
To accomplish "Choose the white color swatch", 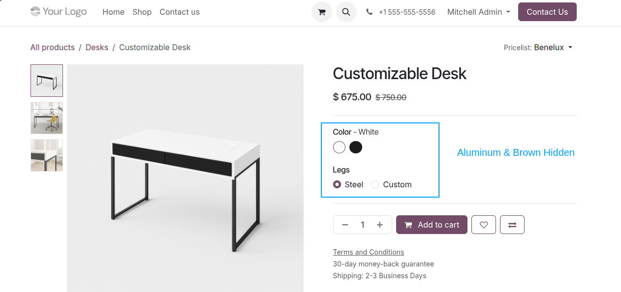I will point(340,147).
